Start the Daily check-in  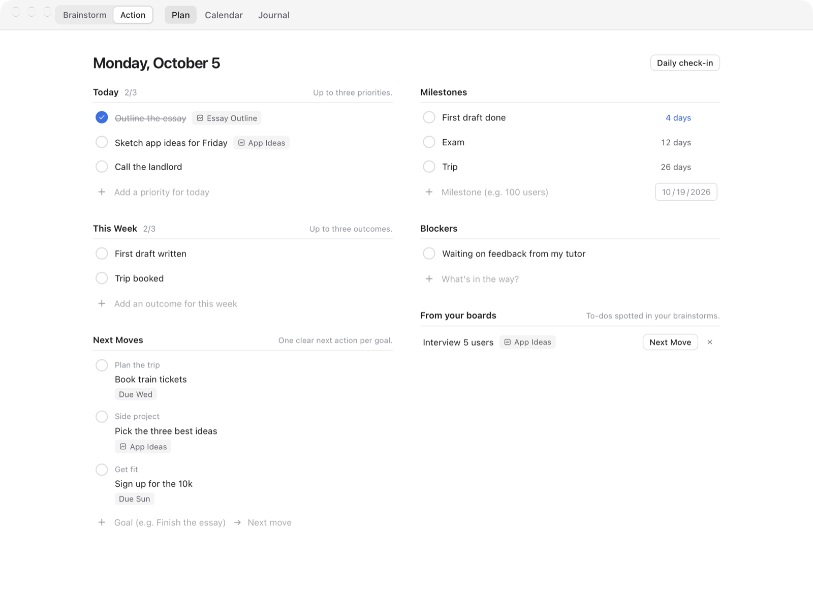click(x=685, y=63)
